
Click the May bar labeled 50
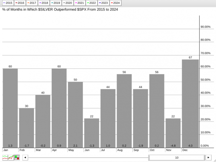(x=75, y=115)
